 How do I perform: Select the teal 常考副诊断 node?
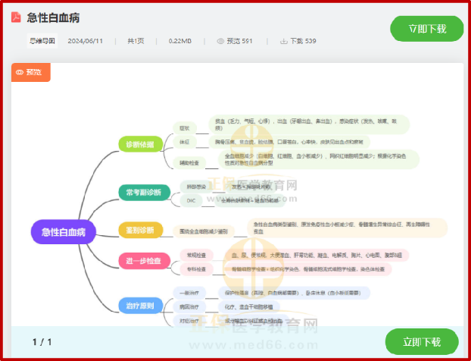tap(144, 193)
